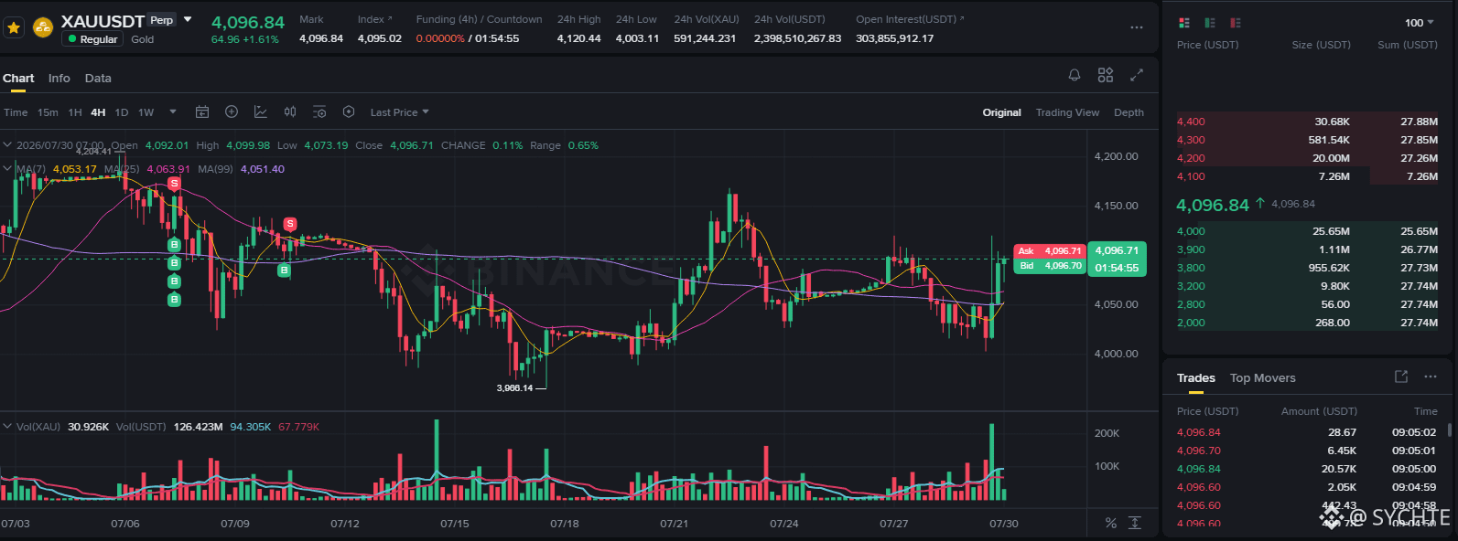Switch to the Top Movers tab
Screen dimensions: 1458x541
(x=1263, y=378)
